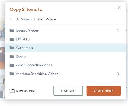Click the Customers folder icon

(12, 48)
